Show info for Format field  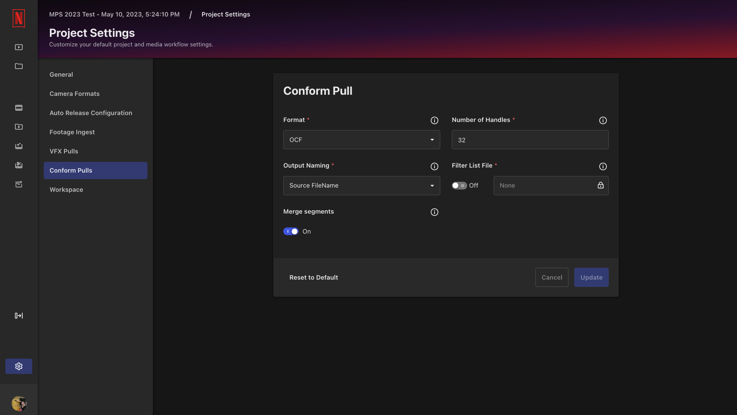pos(435,120)
